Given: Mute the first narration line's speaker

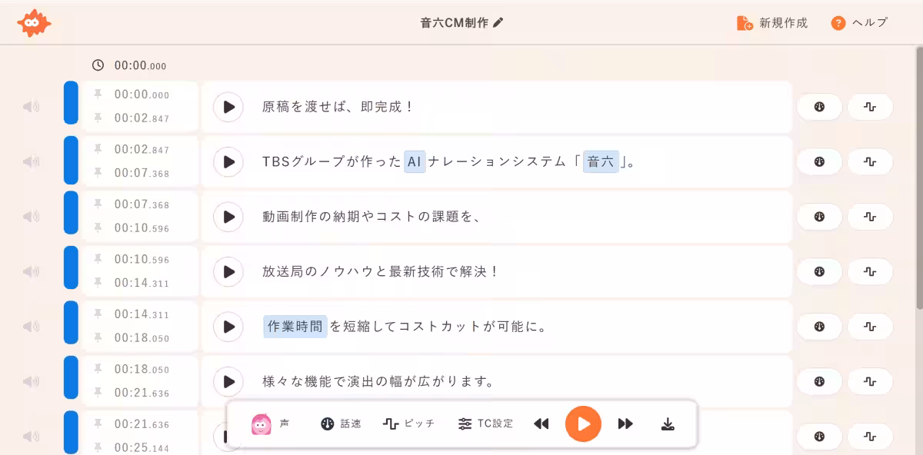Looking at the screenshot, I should tap(31, 107).
